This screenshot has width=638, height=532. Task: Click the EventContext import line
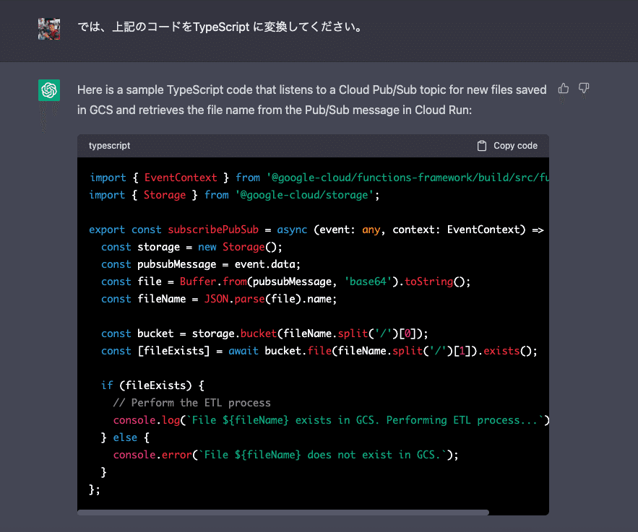(318, 178)
